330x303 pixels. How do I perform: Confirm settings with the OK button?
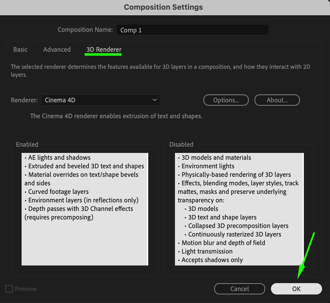pos(296,289)
